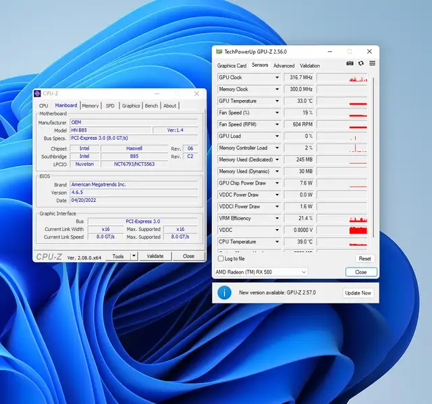Open the GPU Temperature sensor dropdown
Image resolution: width=432 pixels, height=404 pixels.
(x=277, y=101)
